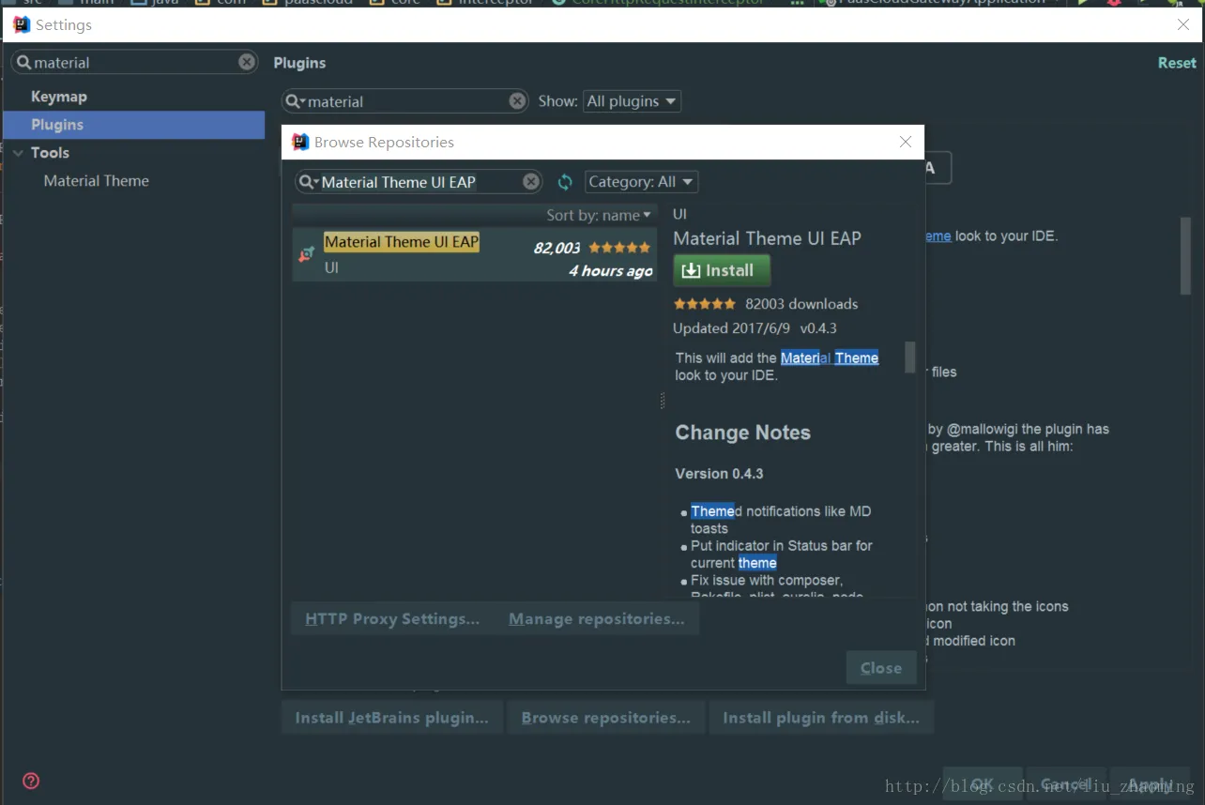Select the Material Theme UI EAP list row
This screenshot has width=1205, height=805.
pos(475,254)
